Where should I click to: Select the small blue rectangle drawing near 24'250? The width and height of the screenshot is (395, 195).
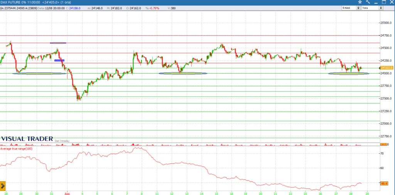click(59, 61)
